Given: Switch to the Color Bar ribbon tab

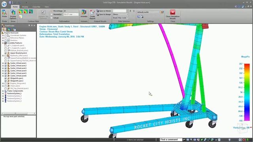Looking at the screenshot, I should (x=36, y=7).
